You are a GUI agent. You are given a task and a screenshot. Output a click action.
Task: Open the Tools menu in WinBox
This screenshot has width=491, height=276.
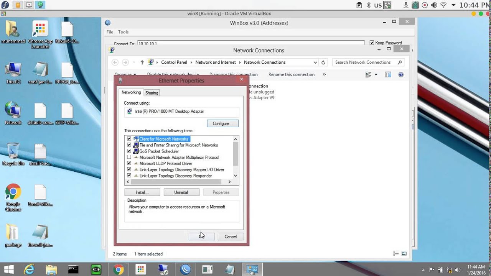123,32
